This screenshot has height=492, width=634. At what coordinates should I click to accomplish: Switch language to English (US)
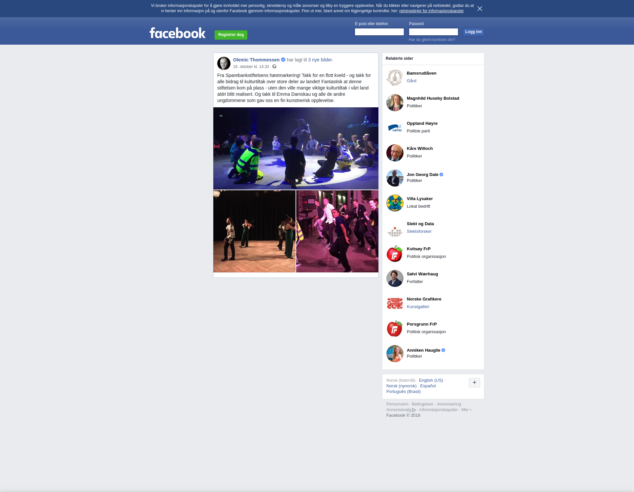[431, 380]
